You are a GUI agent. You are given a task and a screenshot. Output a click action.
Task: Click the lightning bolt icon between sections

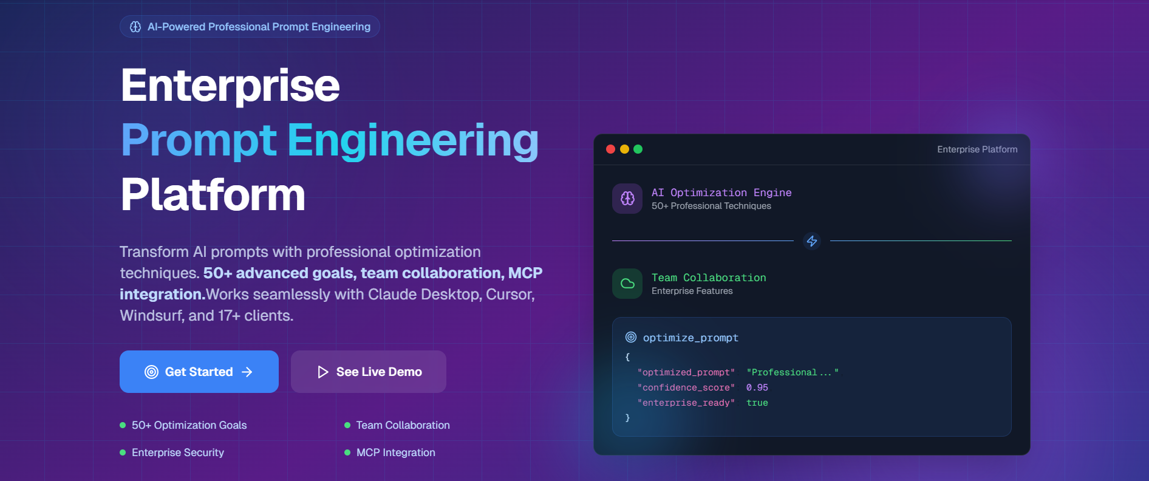click(812, 241)
